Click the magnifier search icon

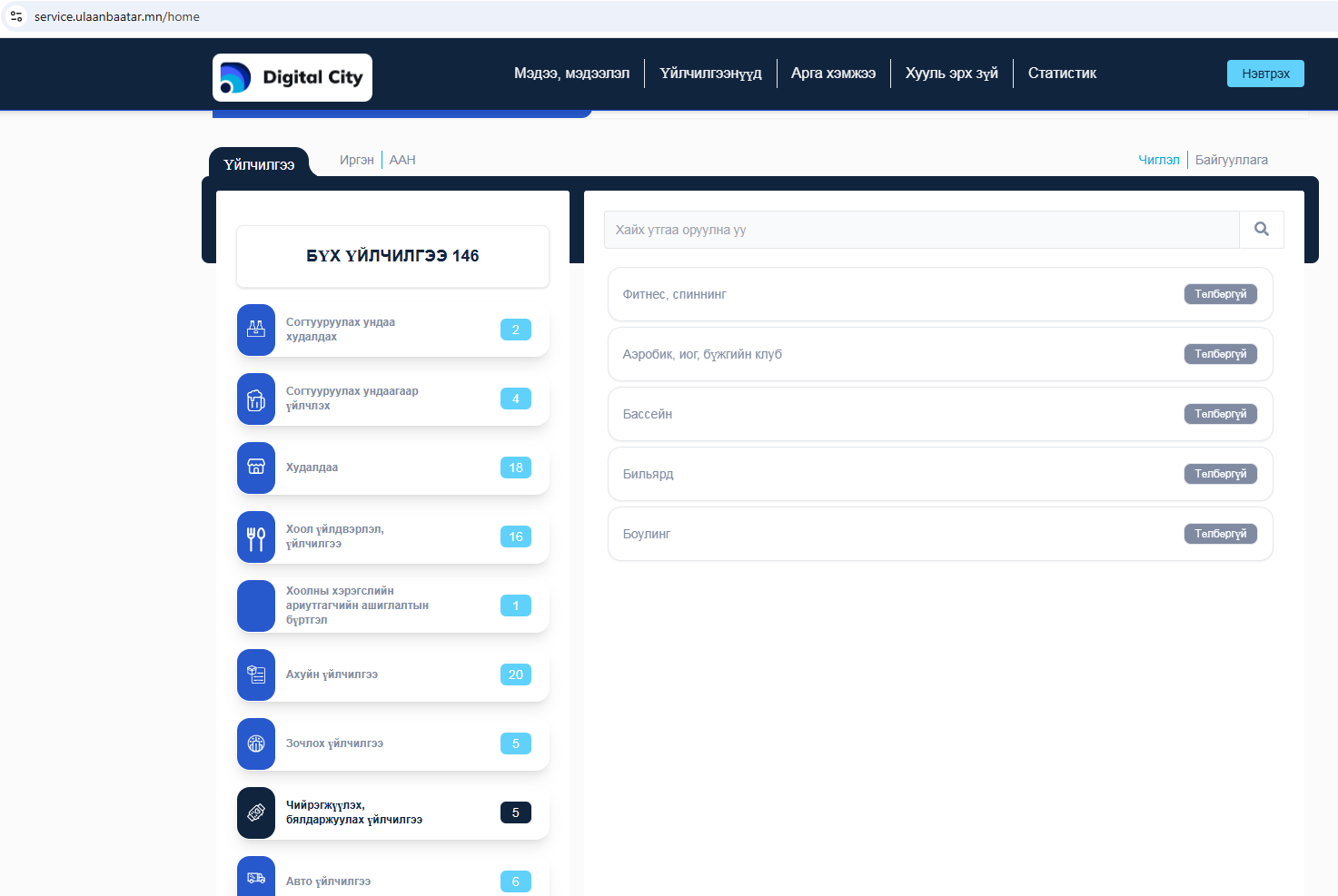pyautogui.click(x=1261, y=230)
